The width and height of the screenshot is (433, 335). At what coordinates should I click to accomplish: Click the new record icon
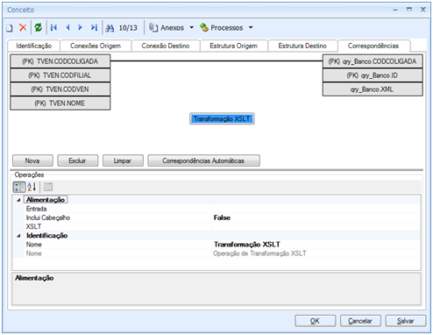(10, 28)
